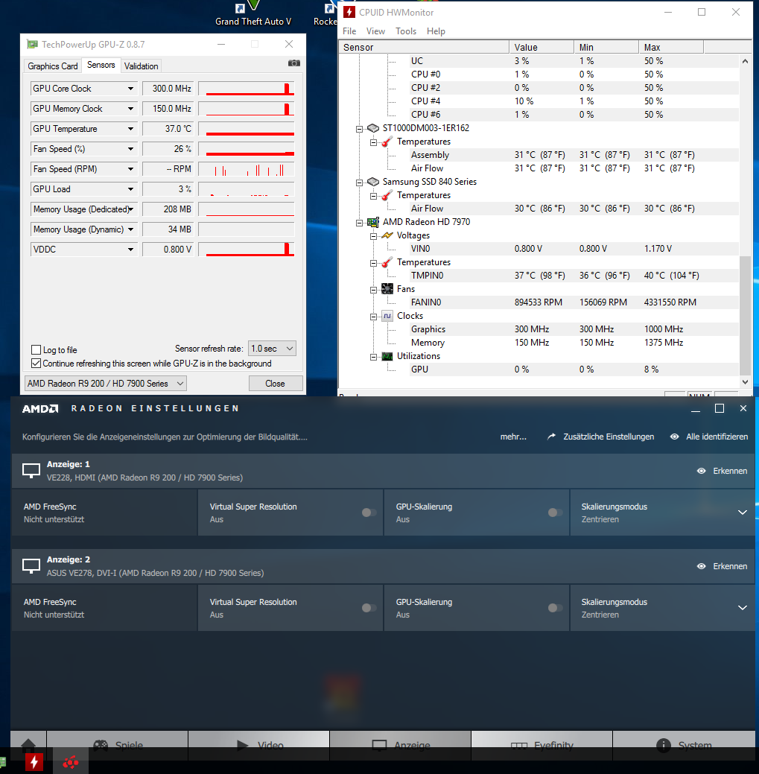Switch to the Validation tab in GPU-Z
Image resolution: width=759 pixels, height=774 pixels.
141,66
